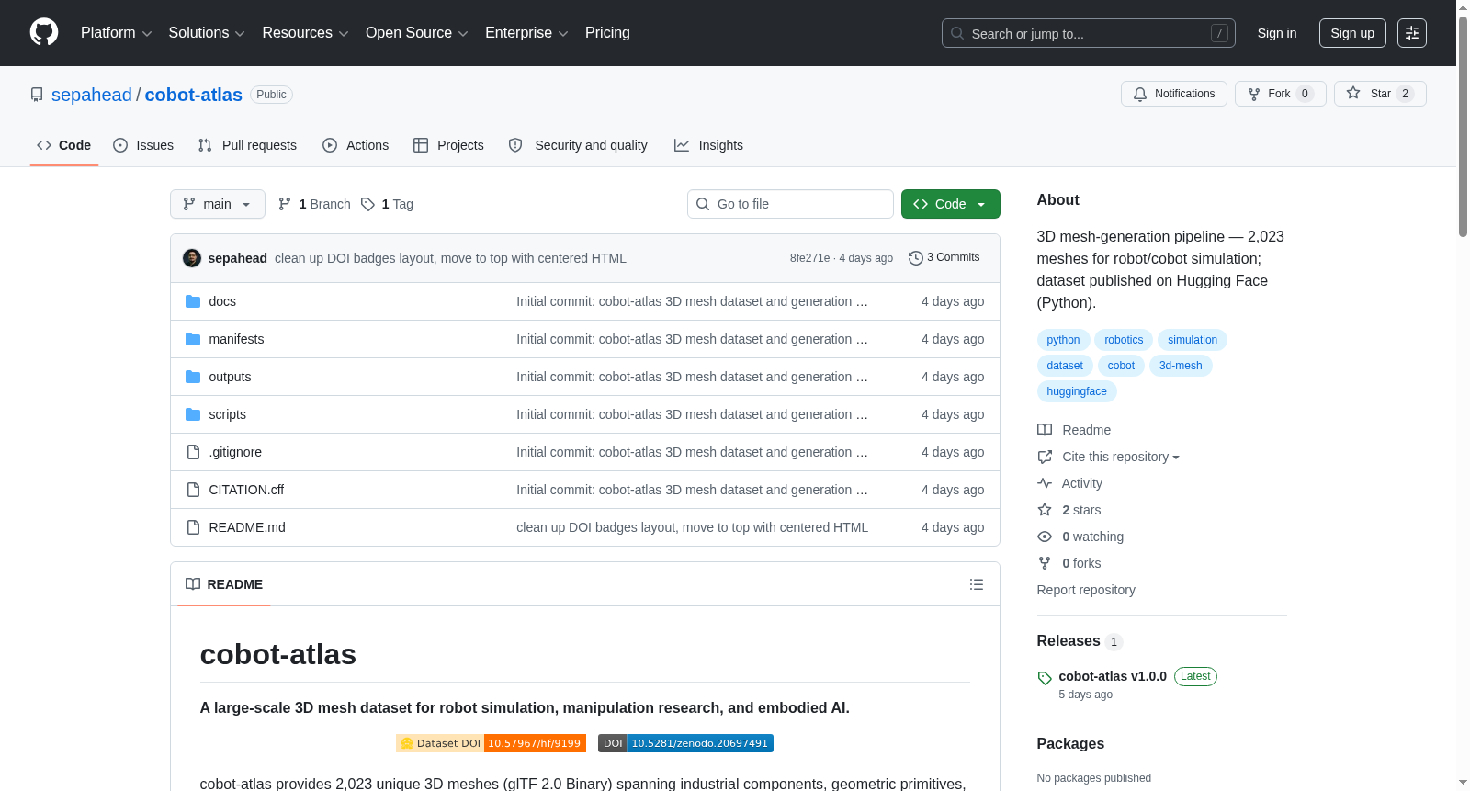The image size is (1470, 791).
Task: Open the Actions tab
Action: pos(356,145)
